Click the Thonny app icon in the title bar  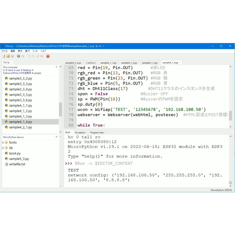coord(3,46)
